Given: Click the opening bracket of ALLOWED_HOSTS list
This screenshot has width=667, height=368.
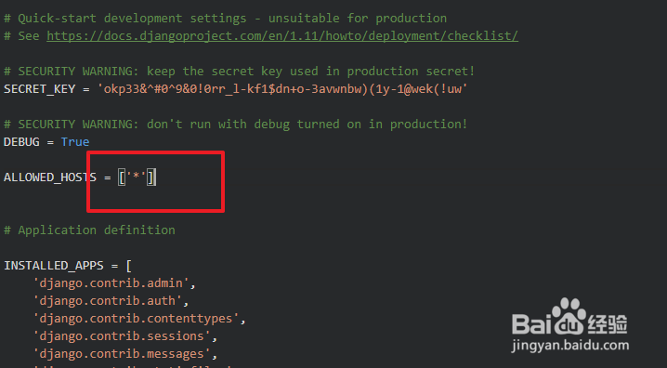Looking at the screenshot, I should pyautogui.click(x=122, y=177).
